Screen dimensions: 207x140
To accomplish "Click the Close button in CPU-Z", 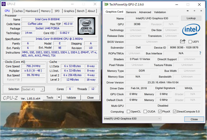I will tap(90, 97).
